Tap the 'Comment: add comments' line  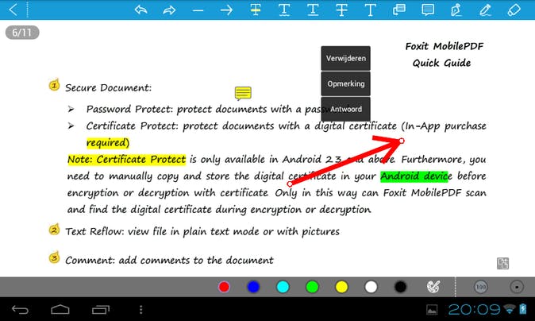169,260
